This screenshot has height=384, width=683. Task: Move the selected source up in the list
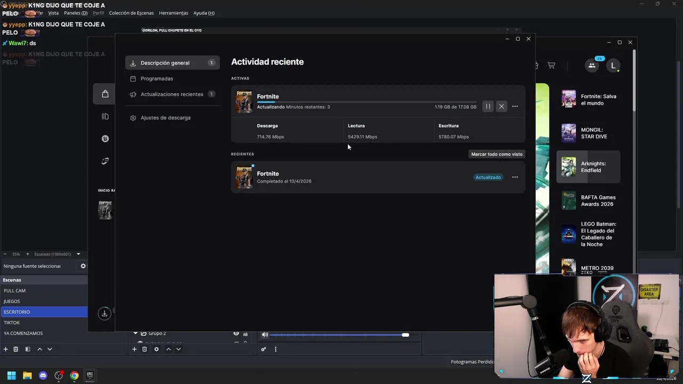pyautogui.click(x=168, y=349)
